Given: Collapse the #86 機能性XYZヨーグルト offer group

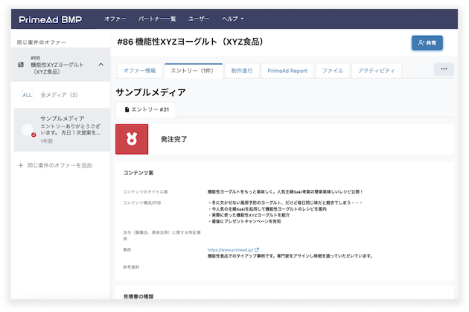Looking at the screenshot, I should (x=100, y=65).
